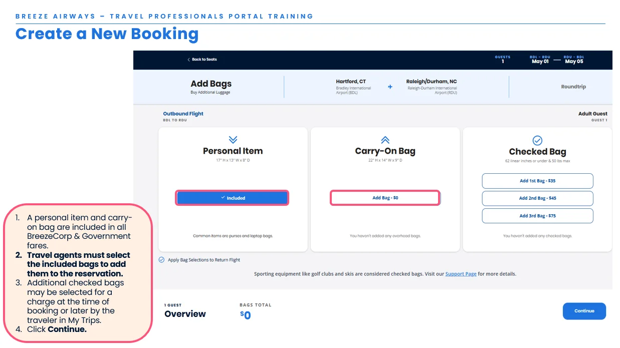Click the Overview label at bottom
Screen dimensions: 620x348
click(x=185, y=314)
